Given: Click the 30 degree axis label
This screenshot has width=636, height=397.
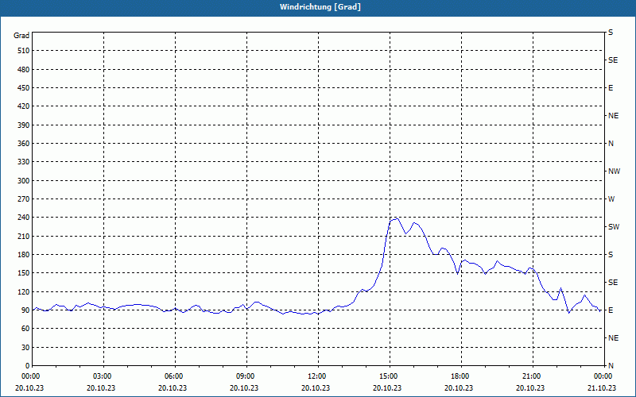Looking at the screenshot, I should click(25, 347).
